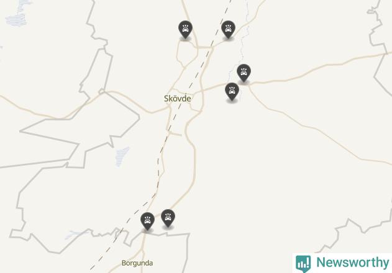Click the pointed gray boundary shape west of Skövde
392x273 pixels.
pyautogui.click(x=80, y=131)
